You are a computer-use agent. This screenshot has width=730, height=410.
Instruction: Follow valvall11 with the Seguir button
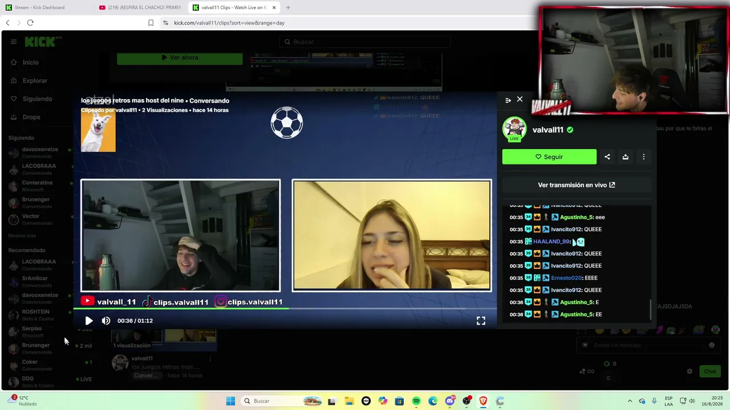click(x=549, y=157)
